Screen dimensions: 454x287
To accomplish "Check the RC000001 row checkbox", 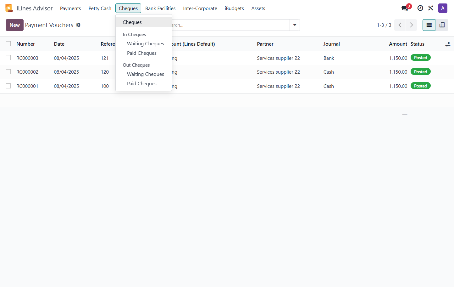I will [x=8, y=86].
